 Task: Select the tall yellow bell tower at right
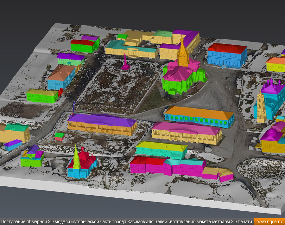(261, 107)
